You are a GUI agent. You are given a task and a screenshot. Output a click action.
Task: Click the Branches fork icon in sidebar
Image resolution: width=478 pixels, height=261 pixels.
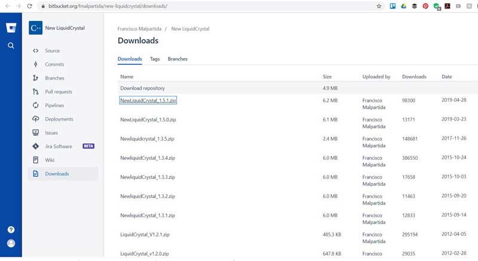36,78
